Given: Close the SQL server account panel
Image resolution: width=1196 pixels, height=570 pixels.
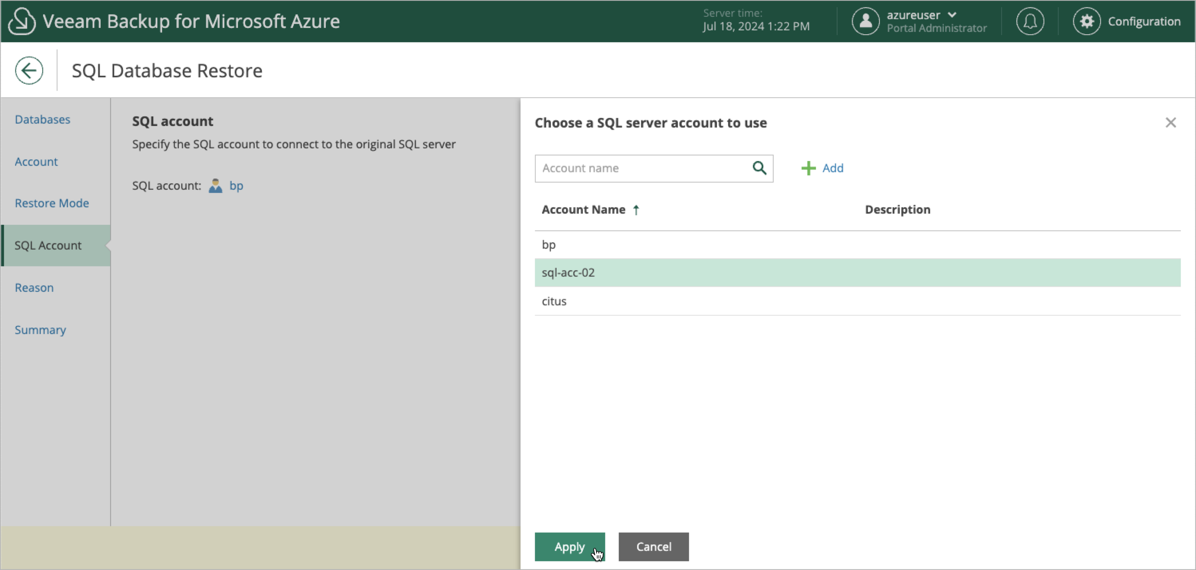Looking at the screenshot, I should 1170,122.
